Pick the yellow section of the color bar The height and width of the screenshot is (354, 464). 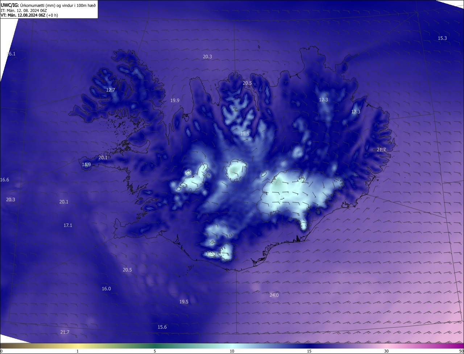tap(78, 346)
